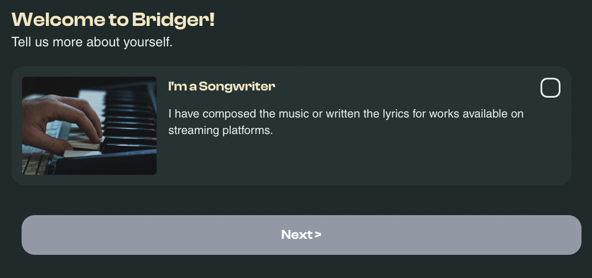
Task: Click the arrow symbol in Next
Action: (x=318, y=235)
